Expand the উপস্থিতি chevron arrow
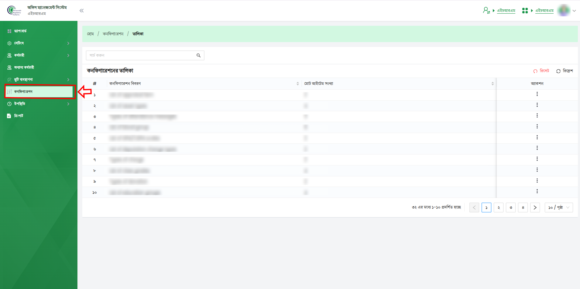The height and width of the screenshot is (289, 580). tap(68, 104)
